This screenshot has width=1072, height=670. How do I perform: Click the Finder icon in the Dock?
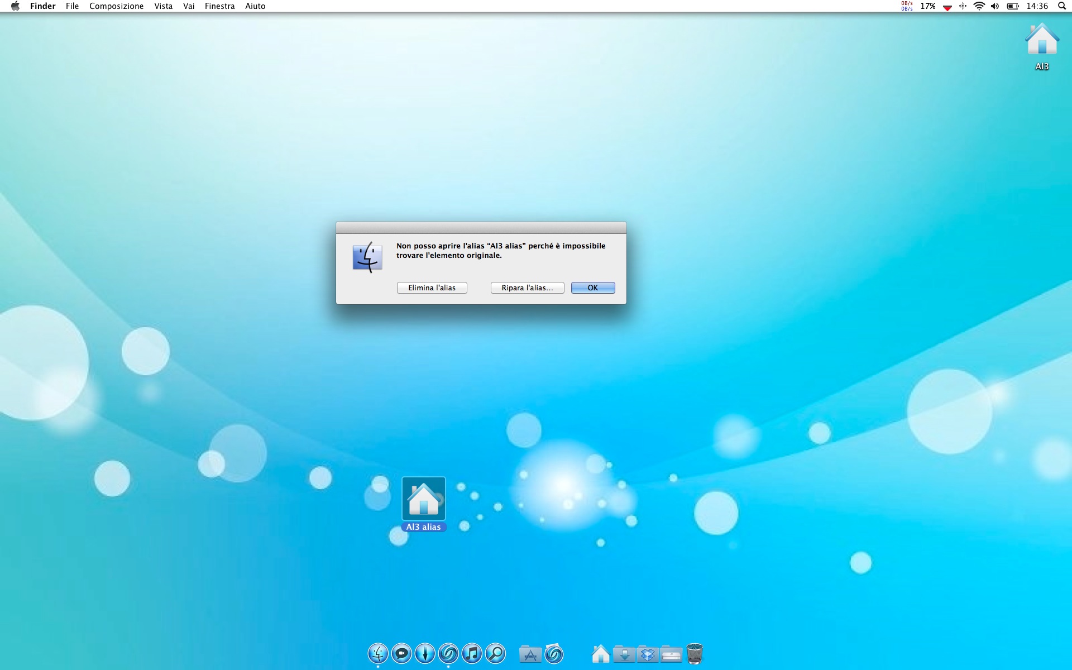(378, 653)
